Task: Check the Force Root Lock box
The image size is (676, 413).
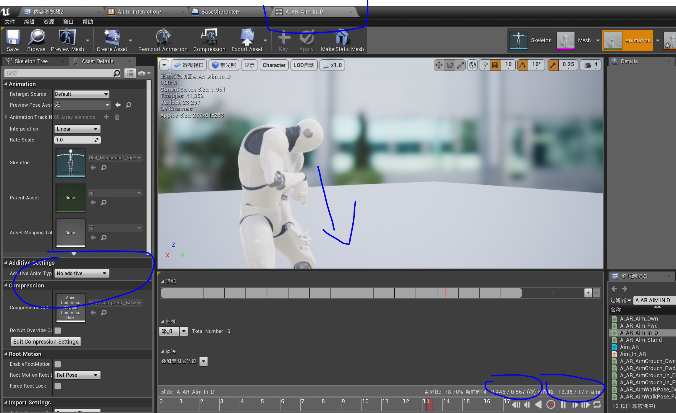Action: pyautogui.click(x=58, y=386)
